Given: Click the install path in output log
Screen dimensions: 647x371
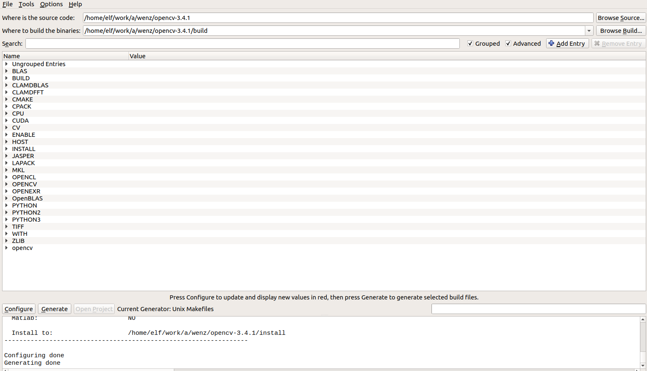Looking at the screenshot, I should tap(207, 333).
